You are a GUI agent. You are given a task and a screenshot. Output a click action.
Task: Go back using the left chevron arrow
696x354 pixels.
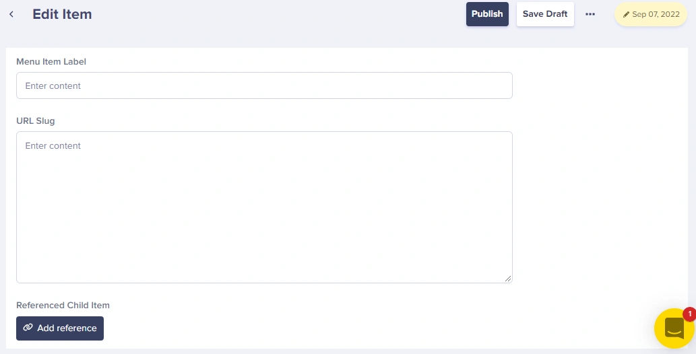tap(11, 14)
